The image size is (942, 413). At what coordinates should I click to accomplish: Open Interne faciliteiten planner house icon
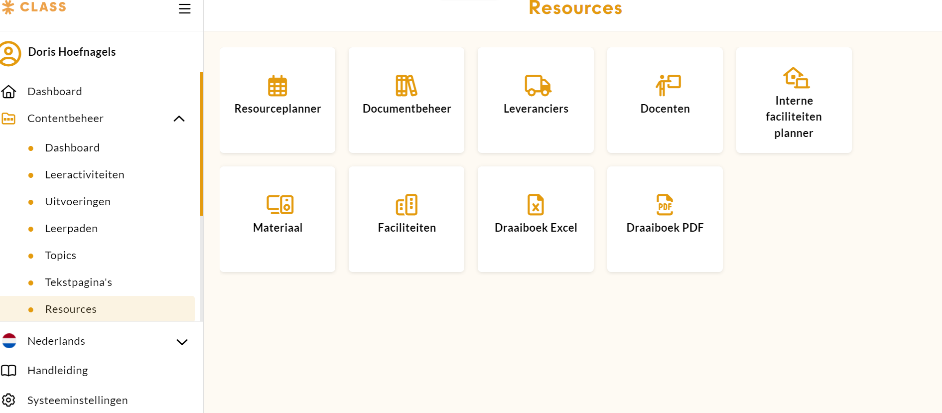(x=796, y=78)
